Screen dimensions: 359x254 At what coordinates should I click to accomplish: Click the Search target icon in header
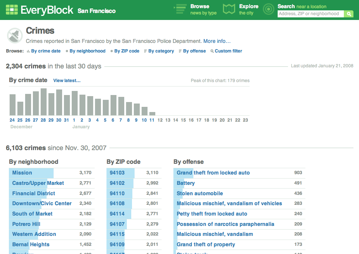coord(268,10)
